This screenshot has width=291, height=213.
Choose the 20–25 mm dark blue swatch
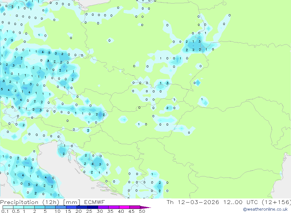[82, 207]
